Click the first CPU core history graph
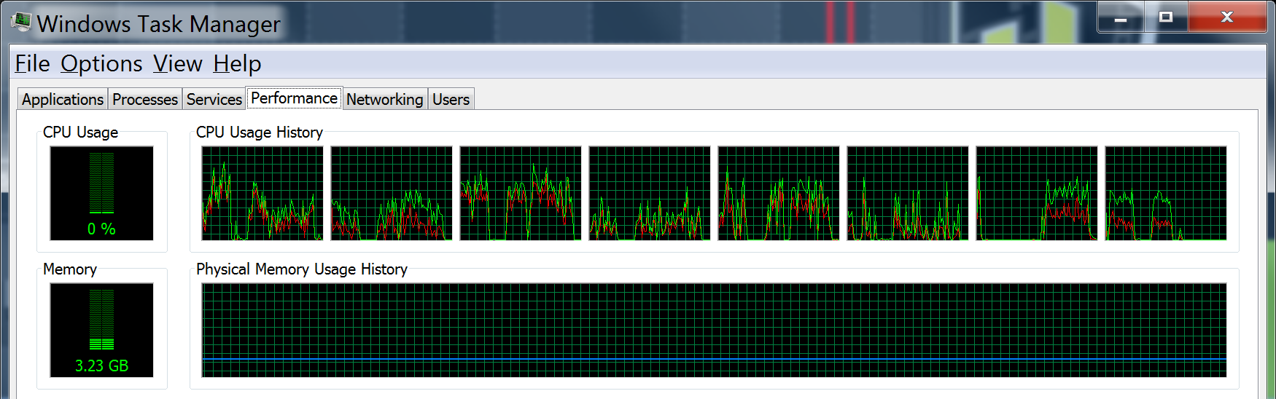The height and width of the screenshot is (399, 1276). pyautogui.click(x=262, y=193)
